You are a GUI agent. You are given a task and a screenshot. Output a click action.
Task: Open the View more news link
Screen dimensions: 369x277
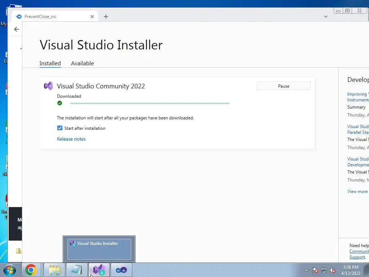tap(357, 192)
